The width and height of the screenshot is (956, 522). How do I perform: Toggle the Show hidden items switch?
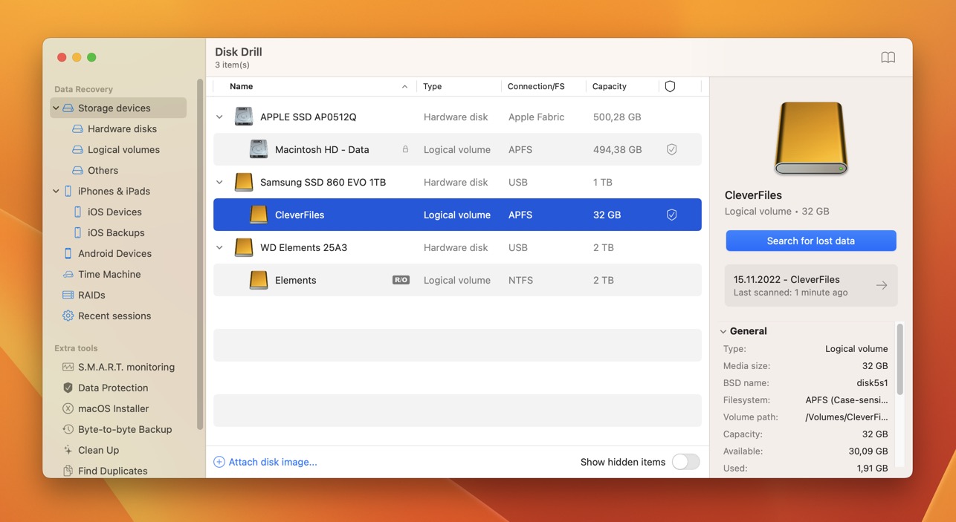click(685, 462)
